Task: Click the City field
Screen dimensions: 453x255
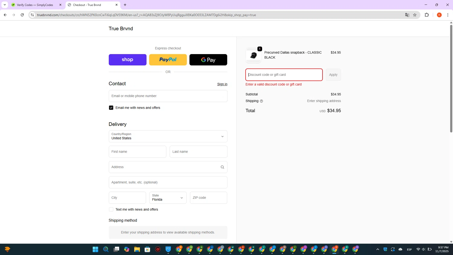Action: point(127,198)
